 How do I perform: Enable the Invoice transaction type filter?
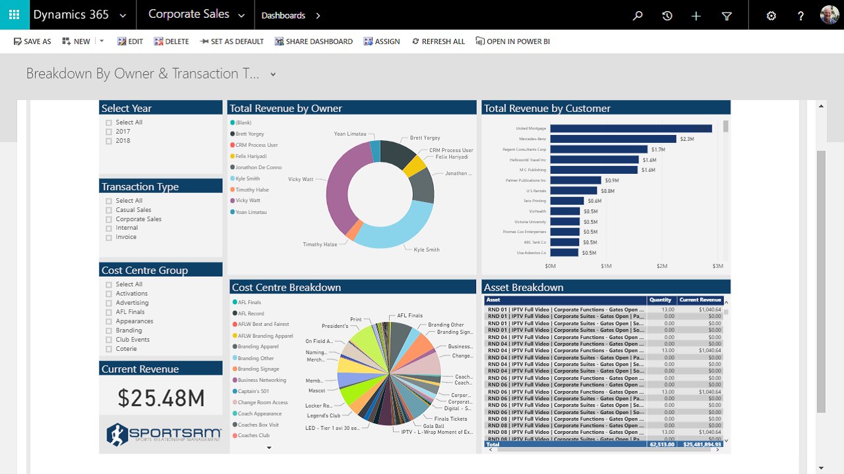click(x=109, y=237)
